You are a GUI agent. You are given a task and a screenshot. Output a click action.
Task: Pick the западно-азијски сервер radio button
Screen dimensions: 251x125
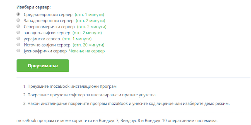point(18,33)
